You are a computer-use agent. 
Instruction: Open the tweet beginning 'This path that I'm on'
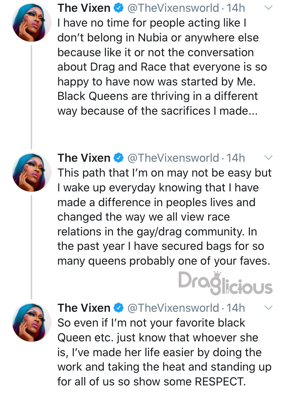[x=164, y=217]
